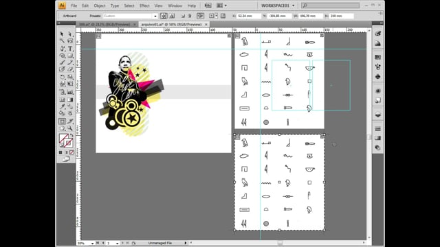Click the Delete Artboard button

190,16
